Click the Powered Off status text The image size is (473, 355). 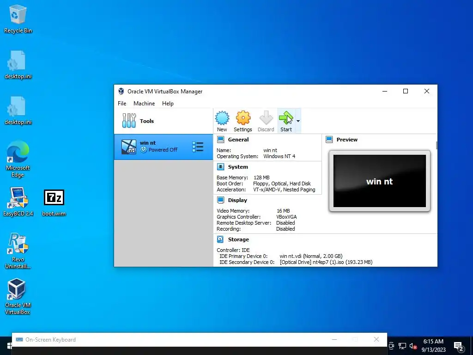coord(163,150)
